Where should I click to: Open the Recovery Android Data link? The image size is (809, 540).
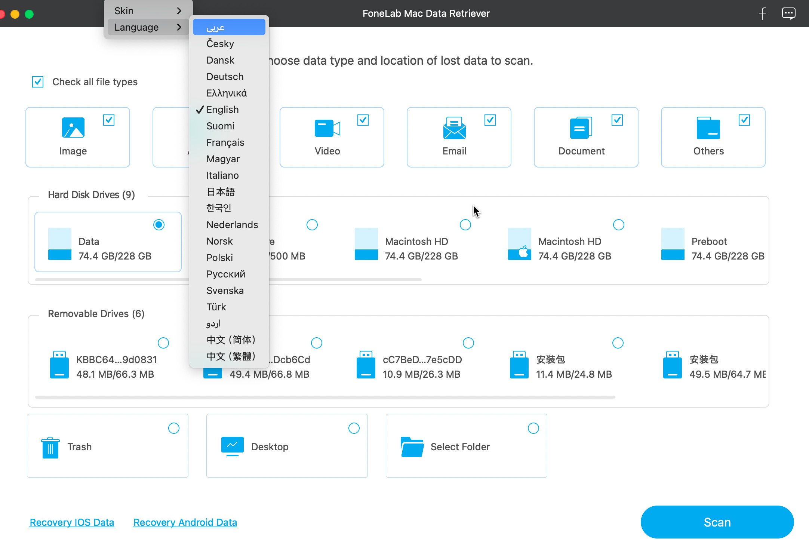tap(185, 522)
